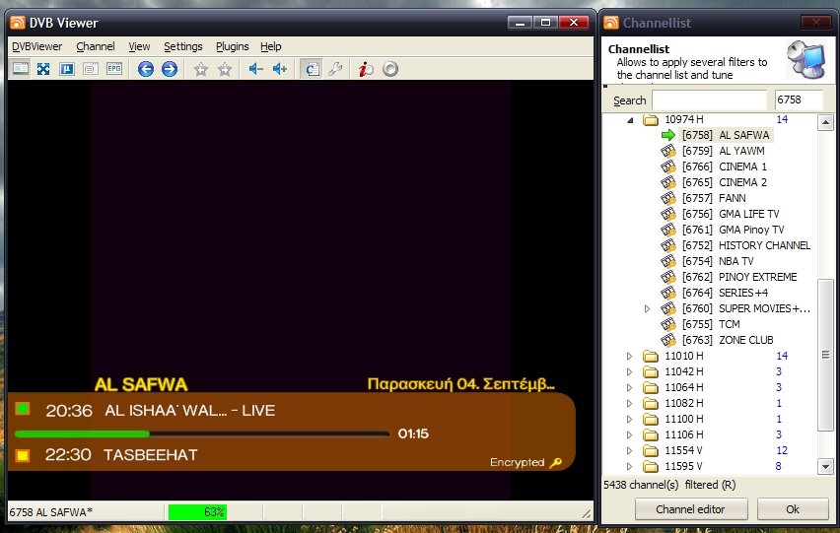The image size is (840, 533).
Task: Collapse the 10974 H transponder folder
Action: [631, 120]
